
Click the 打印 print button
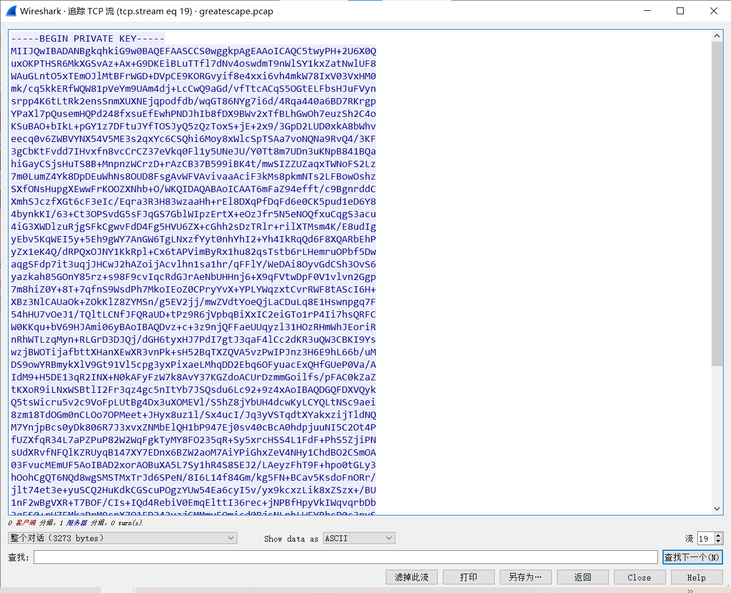[469, 577]
